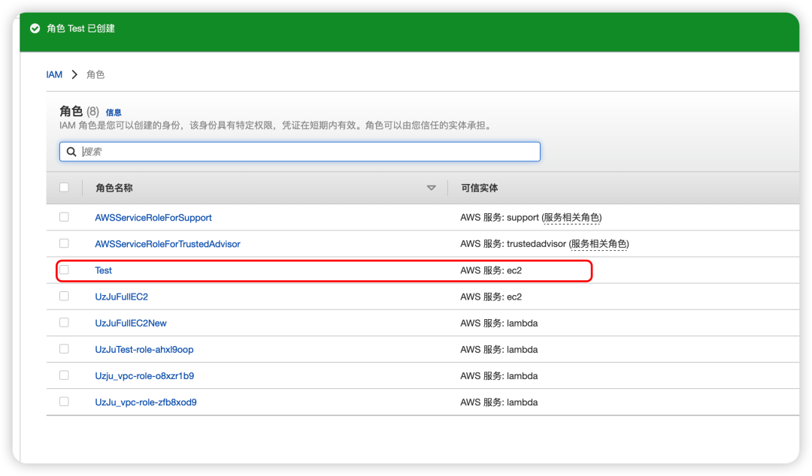The height and width of the screenshot is (476, 812).
Task: Open the UzJuFullEC2 role
Action: click(121, 297)
